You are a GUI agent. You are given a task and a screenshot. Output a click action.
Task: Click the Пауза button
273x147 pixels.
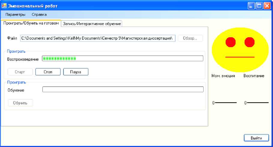pos(76,72)
